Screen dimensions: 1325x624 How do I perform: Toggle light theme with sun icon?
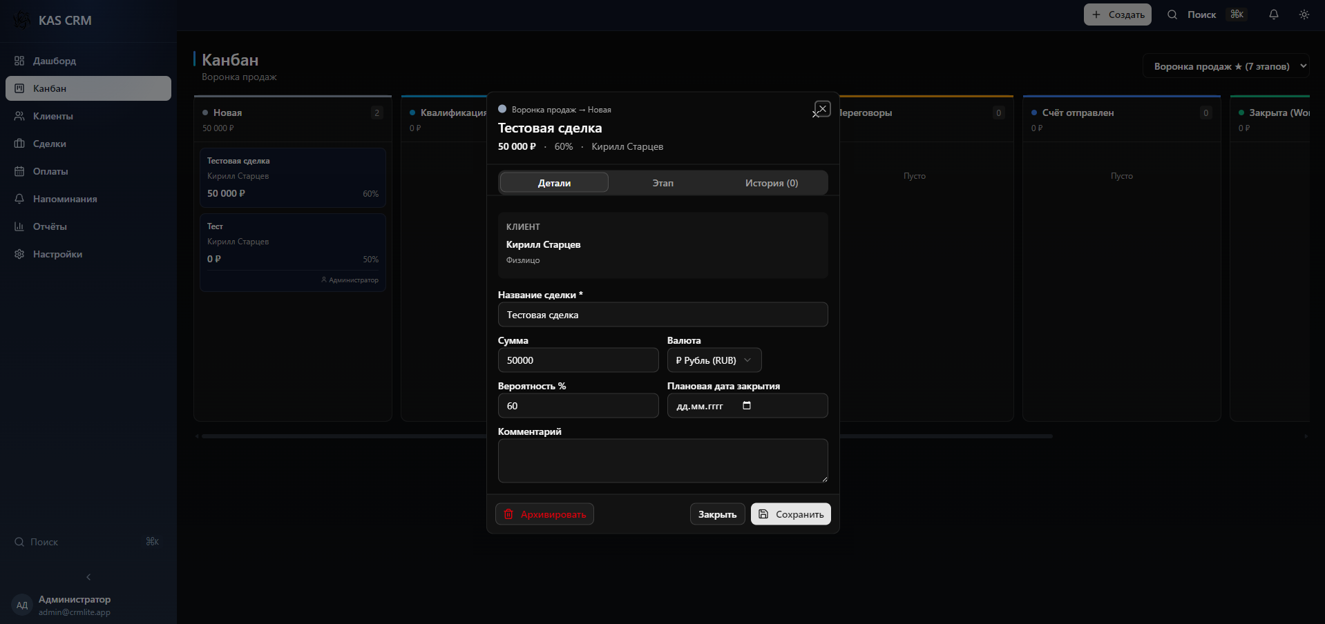[x=1304, y=14]
